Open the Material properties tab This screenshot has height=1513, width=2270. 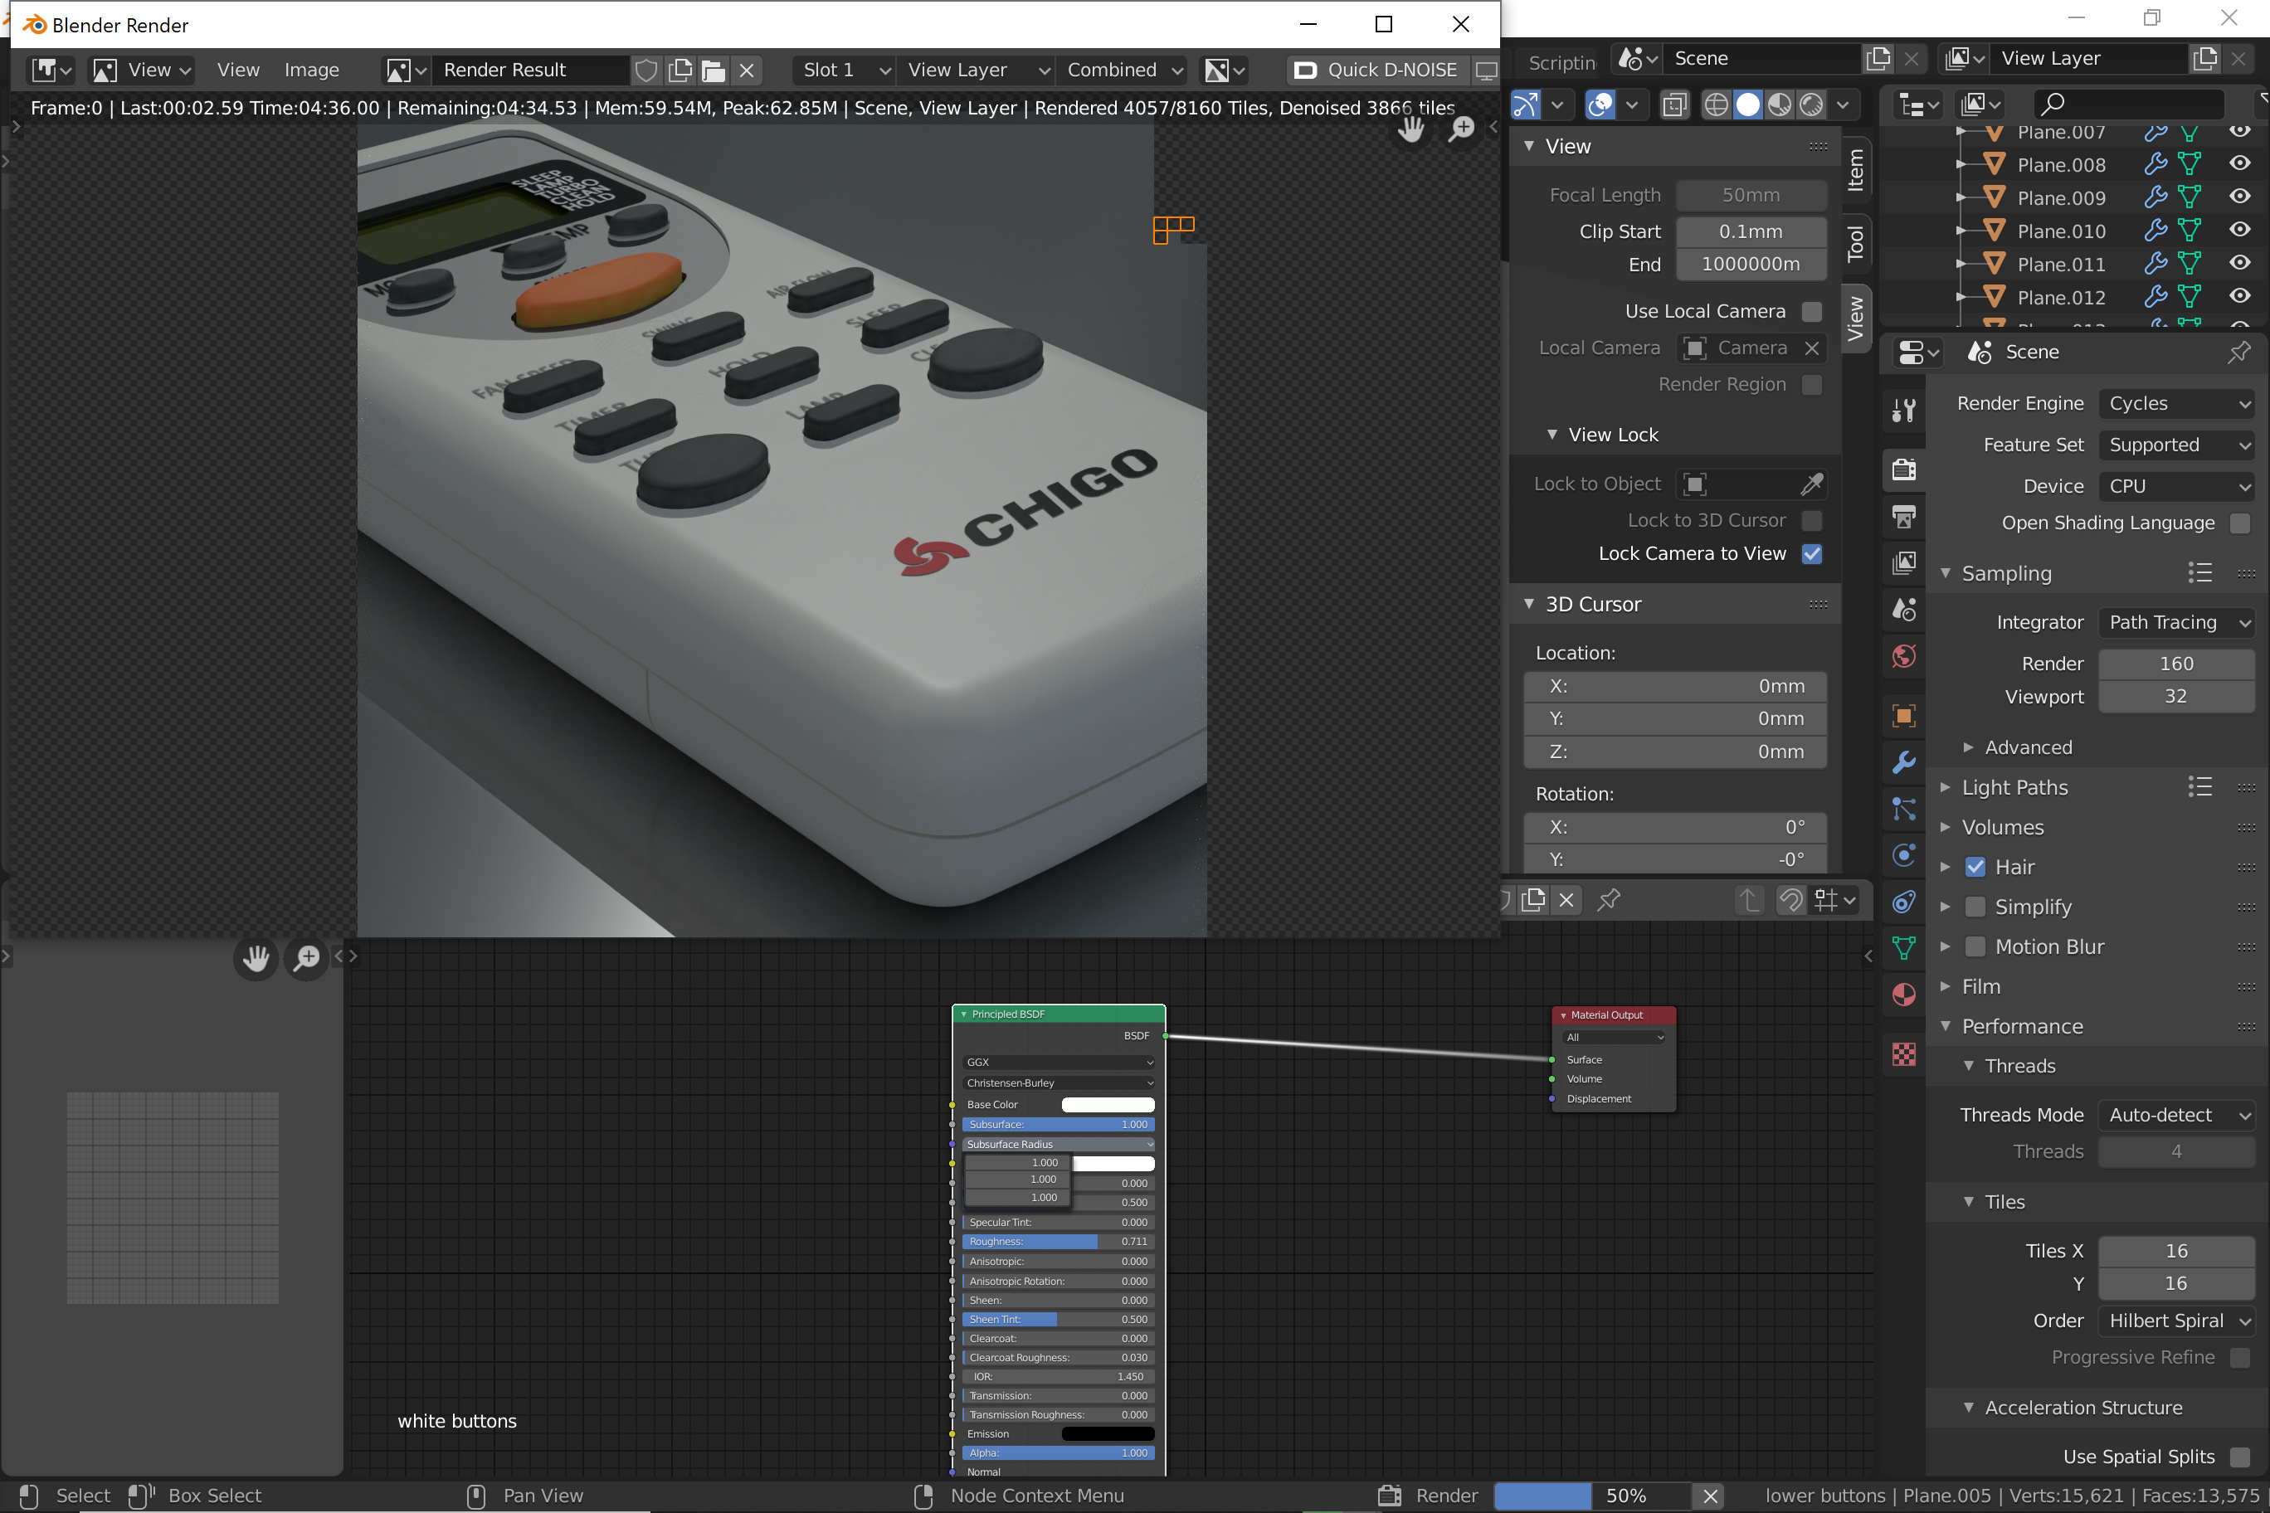[1903, 995]
